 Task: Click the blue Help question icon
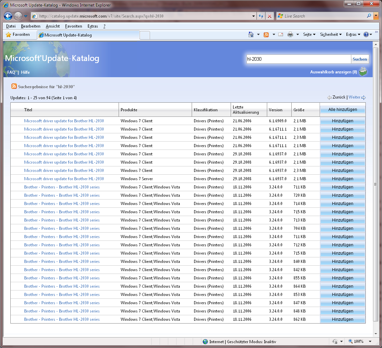(366, 34)
